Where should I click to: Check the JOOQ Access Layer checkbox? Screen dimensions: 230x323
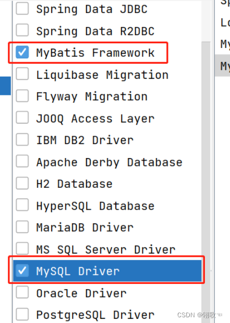[x=22, y=117]
